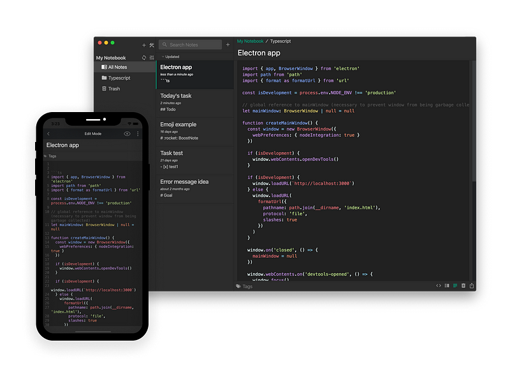Click 'const isDevelopment' line in desktop editor
Viewport: 510px width, 382px height.
[x=319, y=93]
